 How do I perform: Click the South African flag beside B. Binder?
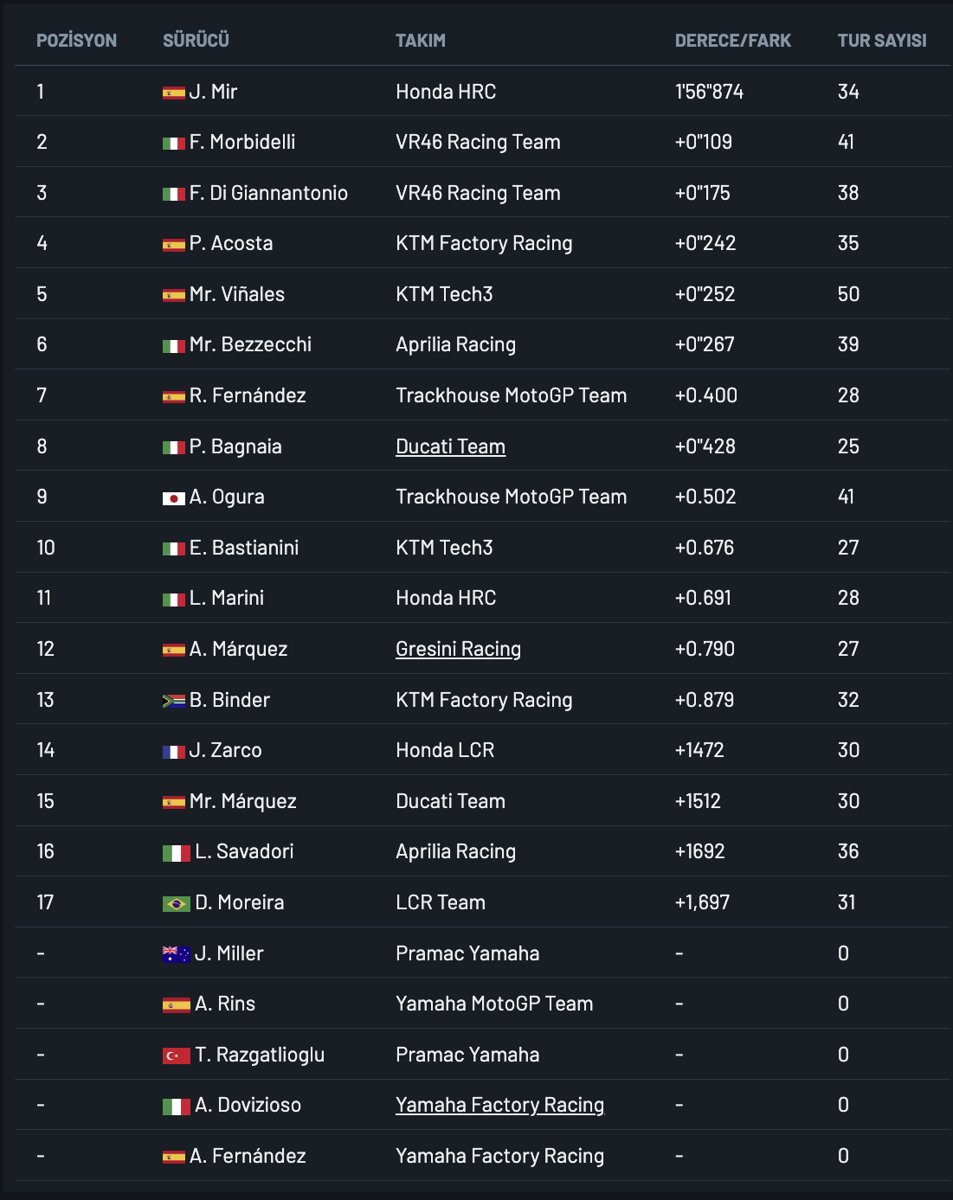(x=173, y=701)
